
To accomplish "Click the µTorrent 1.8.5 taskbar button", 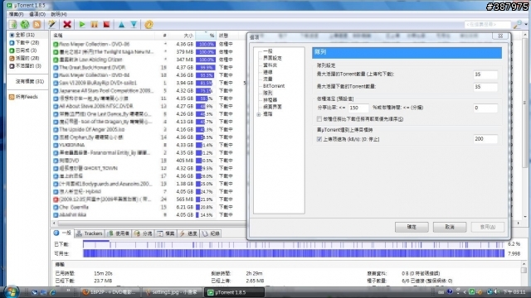I will (x=234, y=292).
